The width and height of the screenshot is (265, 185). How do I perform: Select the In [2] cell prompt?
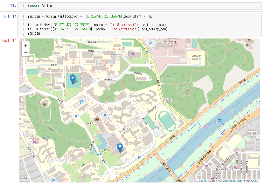coord(9,6)
